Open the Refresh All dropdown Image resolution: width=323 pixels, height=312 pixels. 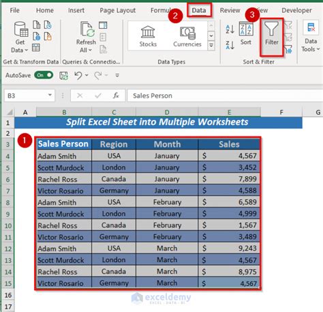point(86,38)
